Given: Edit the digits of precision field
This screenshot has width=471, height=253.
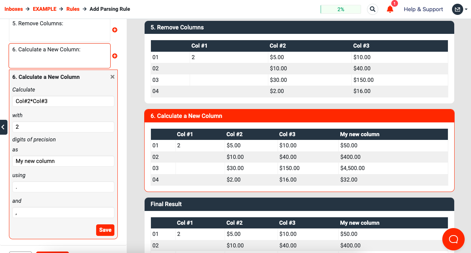Looking at the screenshot, I should pos(63,127).
